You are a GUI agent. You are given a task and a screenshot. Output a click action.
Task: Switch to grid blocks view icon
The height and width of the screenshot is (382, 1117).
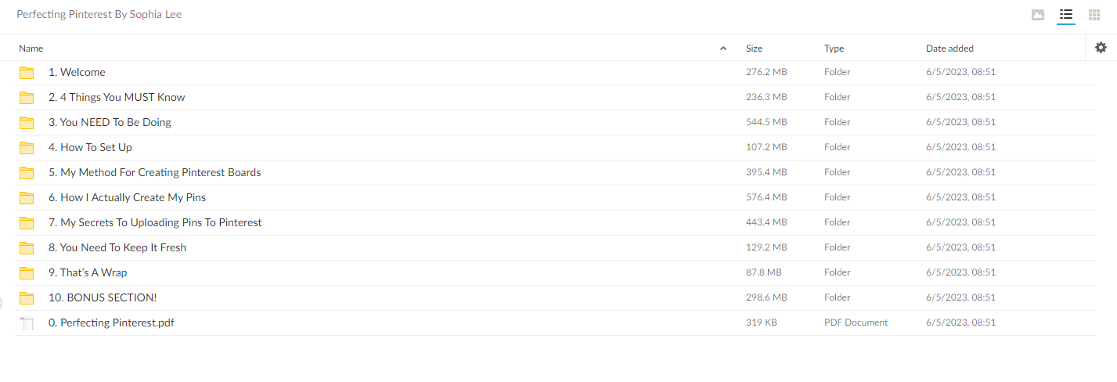(x=1094, y=15)
